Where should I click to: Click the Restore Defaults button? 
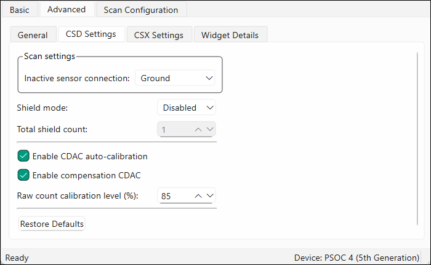click(x=52, y=224)
